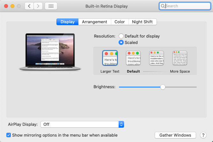Select the Scaled radio button
This screenshot has width=213, height=142.
coord(121,42)
